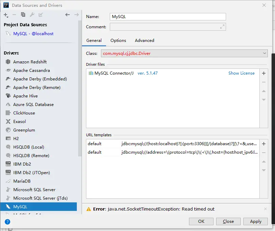The width and height of the screenshot is (275, 231).
Task: Dismiss the error message with the x icon
Action: click(265, 209)
